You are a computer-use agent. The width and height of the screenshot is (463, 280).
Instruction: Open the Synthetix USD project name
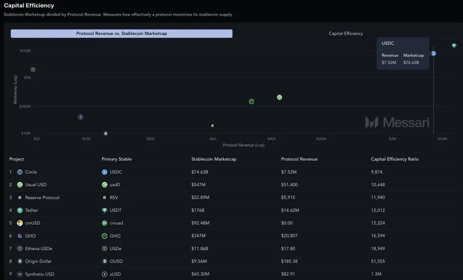click(40, 274)
